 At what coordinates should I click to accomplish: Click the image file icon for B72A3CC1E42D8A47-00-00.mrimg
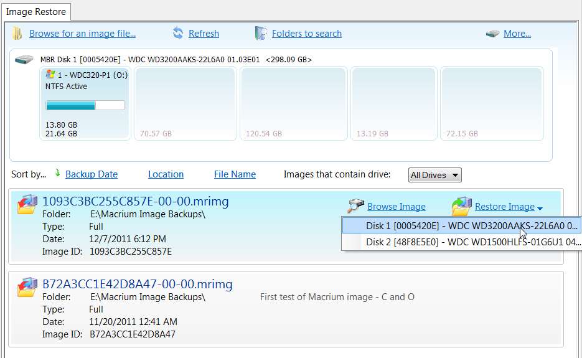tap(27, 287)
